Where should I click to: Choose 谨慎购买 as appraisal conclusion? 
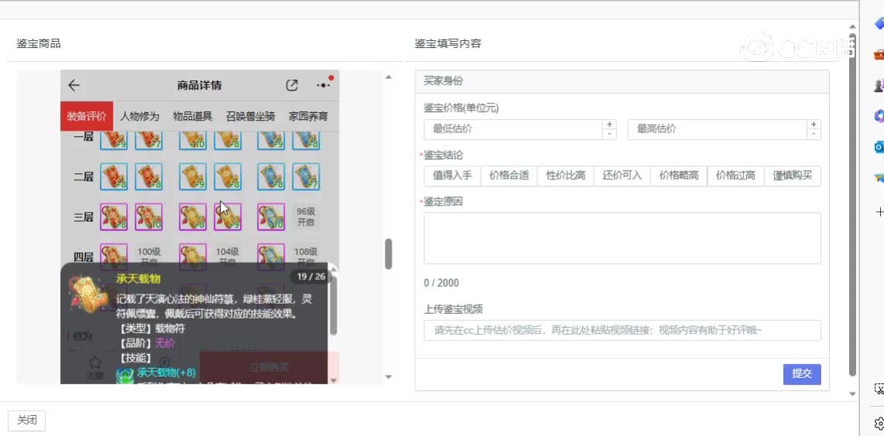[793, 175]
